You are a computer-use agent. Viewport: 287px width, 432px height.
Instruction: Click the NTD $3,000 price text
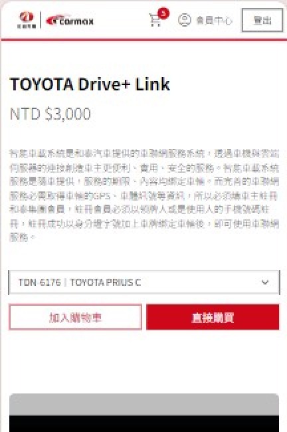click(50, 114)
